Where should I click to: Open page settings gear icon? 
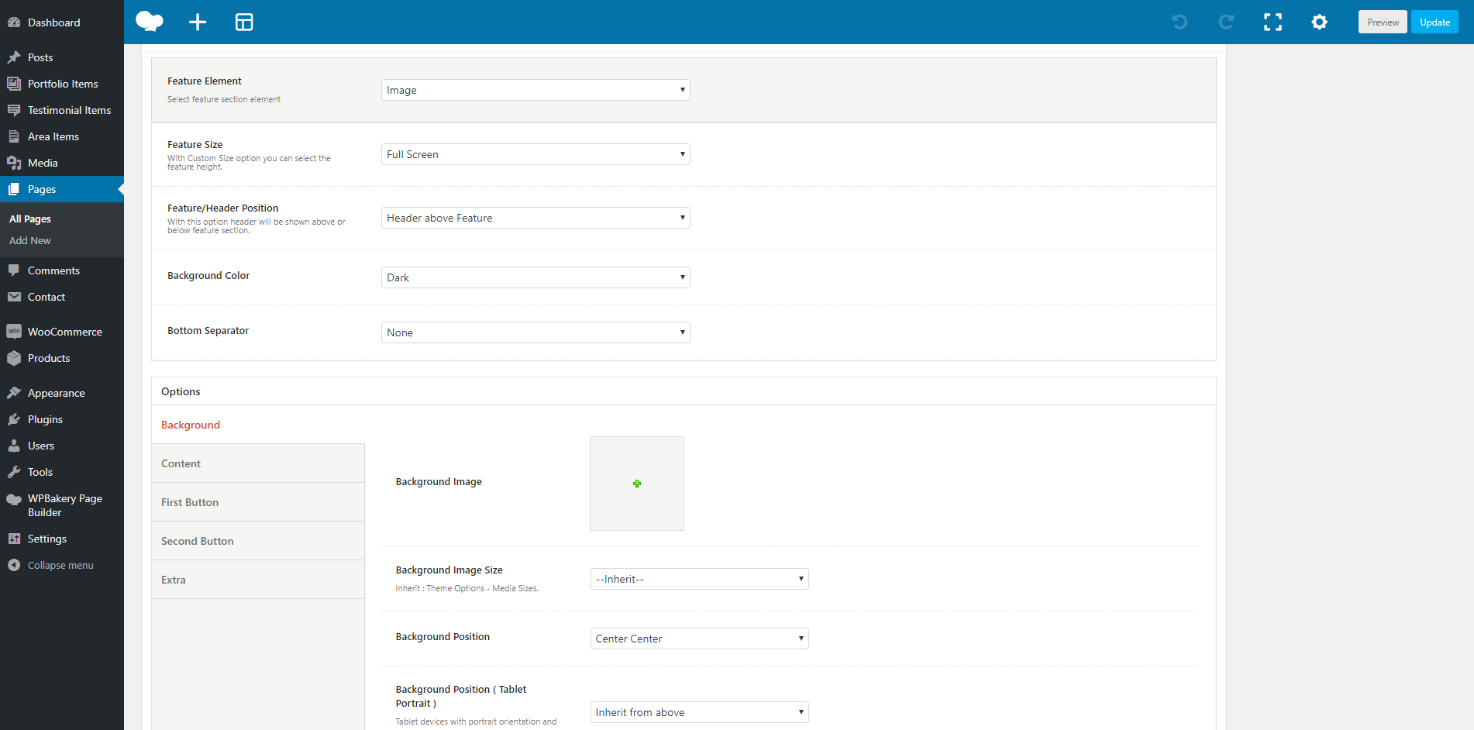pyautogui.click(x=1319, y=22)
